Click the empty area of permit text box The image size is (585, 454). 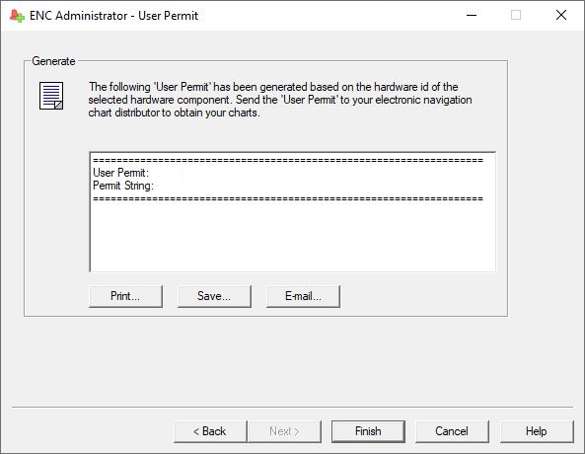[293, 237]
